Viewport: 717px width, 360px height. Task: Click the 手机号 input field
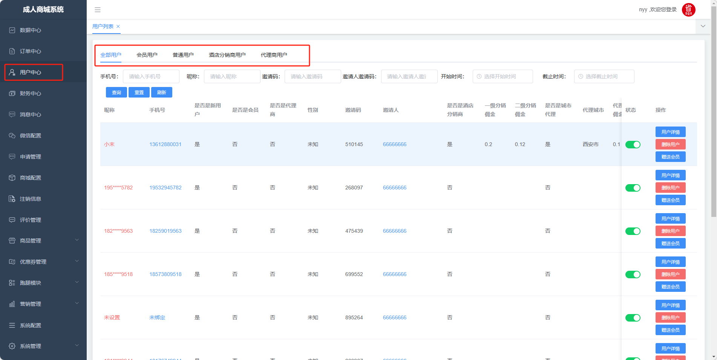click(x=151, y=76)
